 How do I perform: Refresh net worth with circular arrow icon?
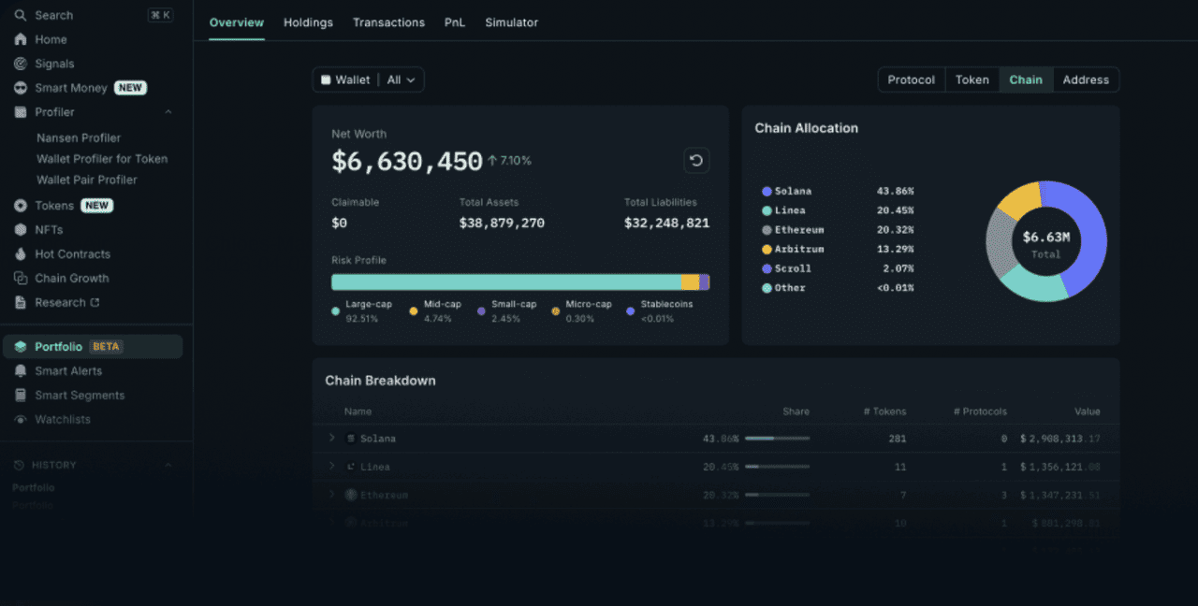pyautogui.click(x=695, y=161)
